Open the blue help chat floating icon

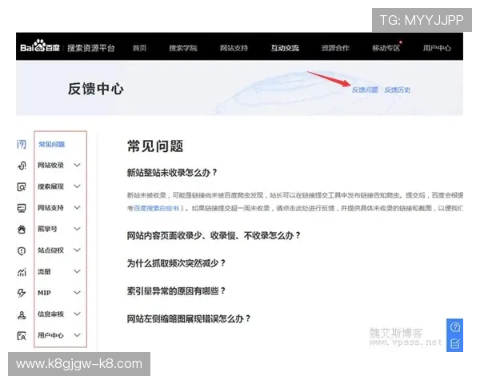[455, 327]
